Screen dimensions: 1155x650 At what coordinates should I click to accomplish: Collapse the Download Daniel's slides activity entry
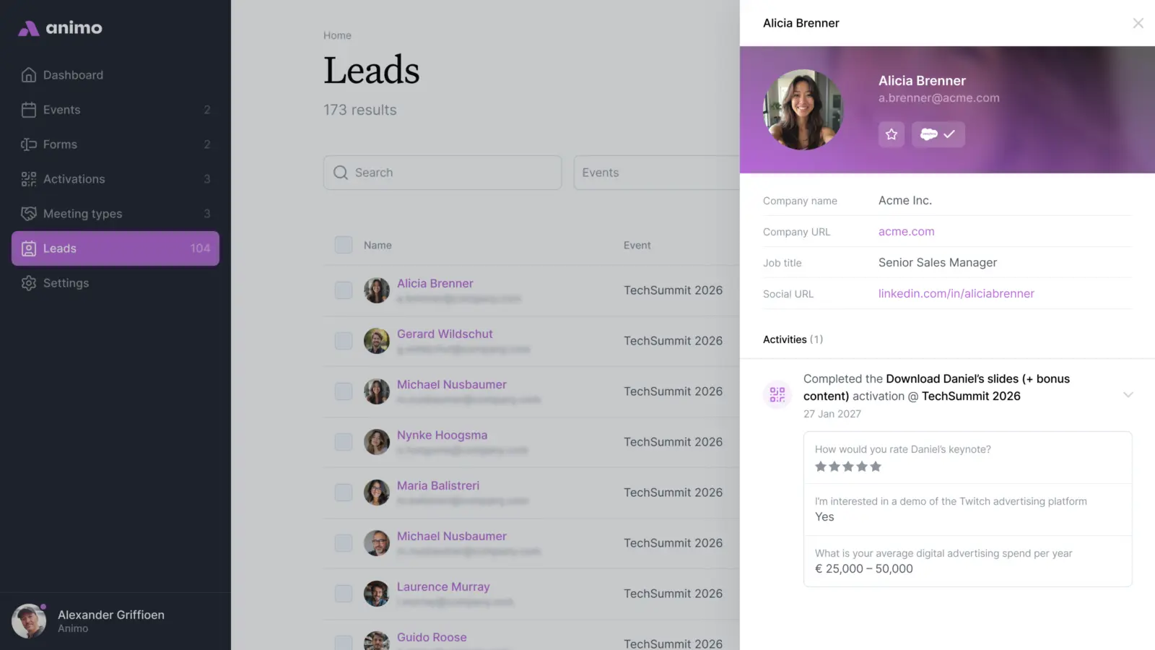[x=1128, y=394]
